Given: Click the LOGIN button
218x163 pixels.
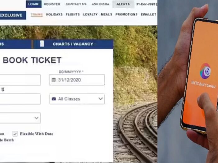Looking at the screenshot, I should pos(34,4).
